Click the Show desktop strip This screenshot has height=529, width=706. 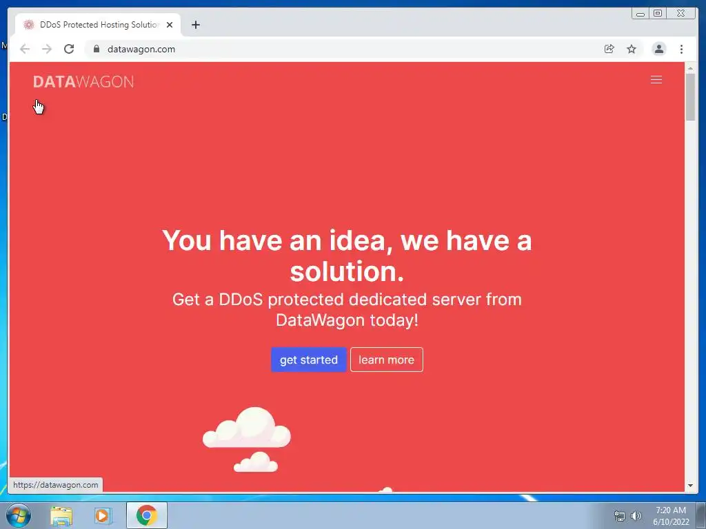[701, 515]
